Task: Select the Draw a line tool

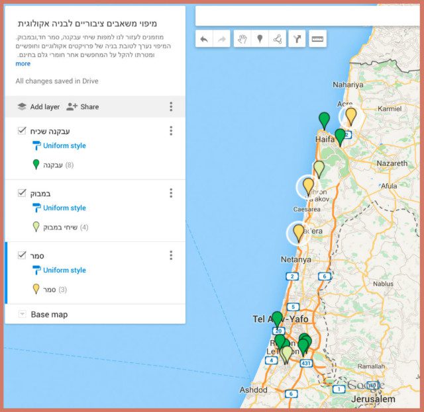Action: [x=278, y=39]
